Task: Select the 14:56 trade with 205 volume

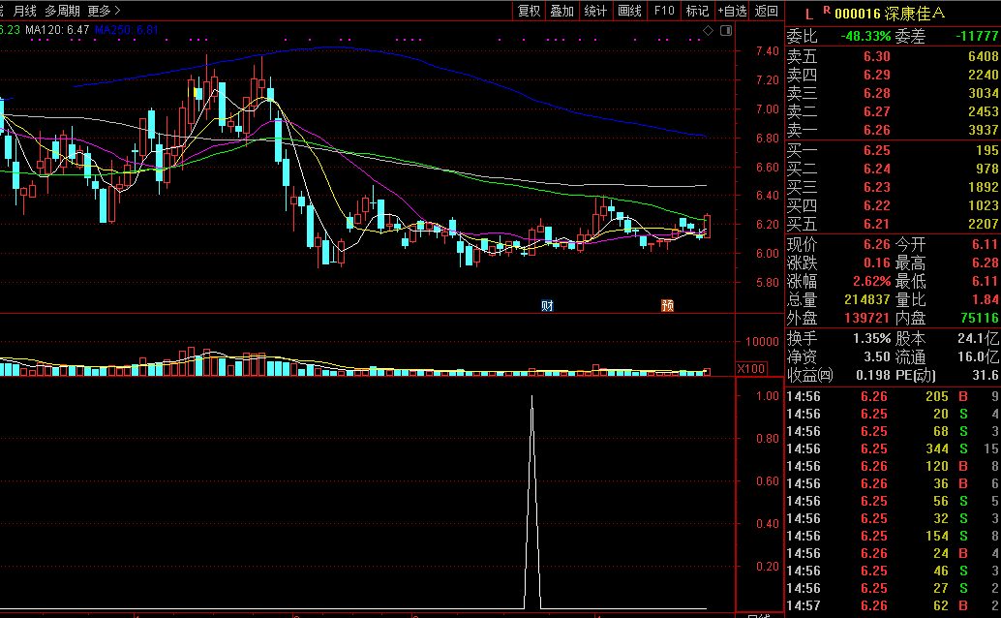Action: (893, 396)
